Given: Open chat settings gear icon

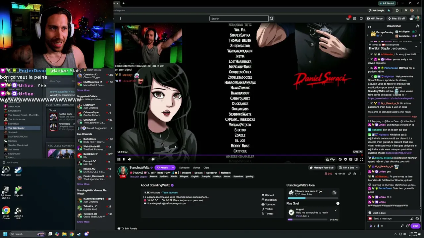Looking at the screenshot, I should click(407, 226).
